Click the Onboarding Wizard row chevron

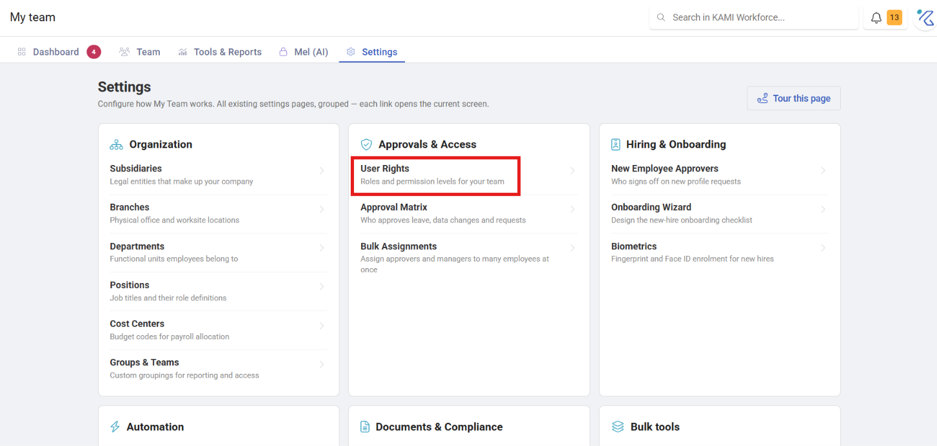click(824, 209)
